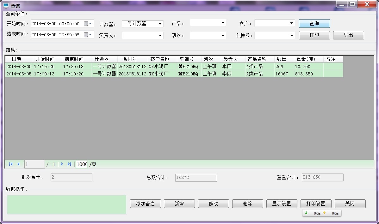Click end time cell 17:20:18
Viewport: 379px width, 224px height.
[77, 66]
